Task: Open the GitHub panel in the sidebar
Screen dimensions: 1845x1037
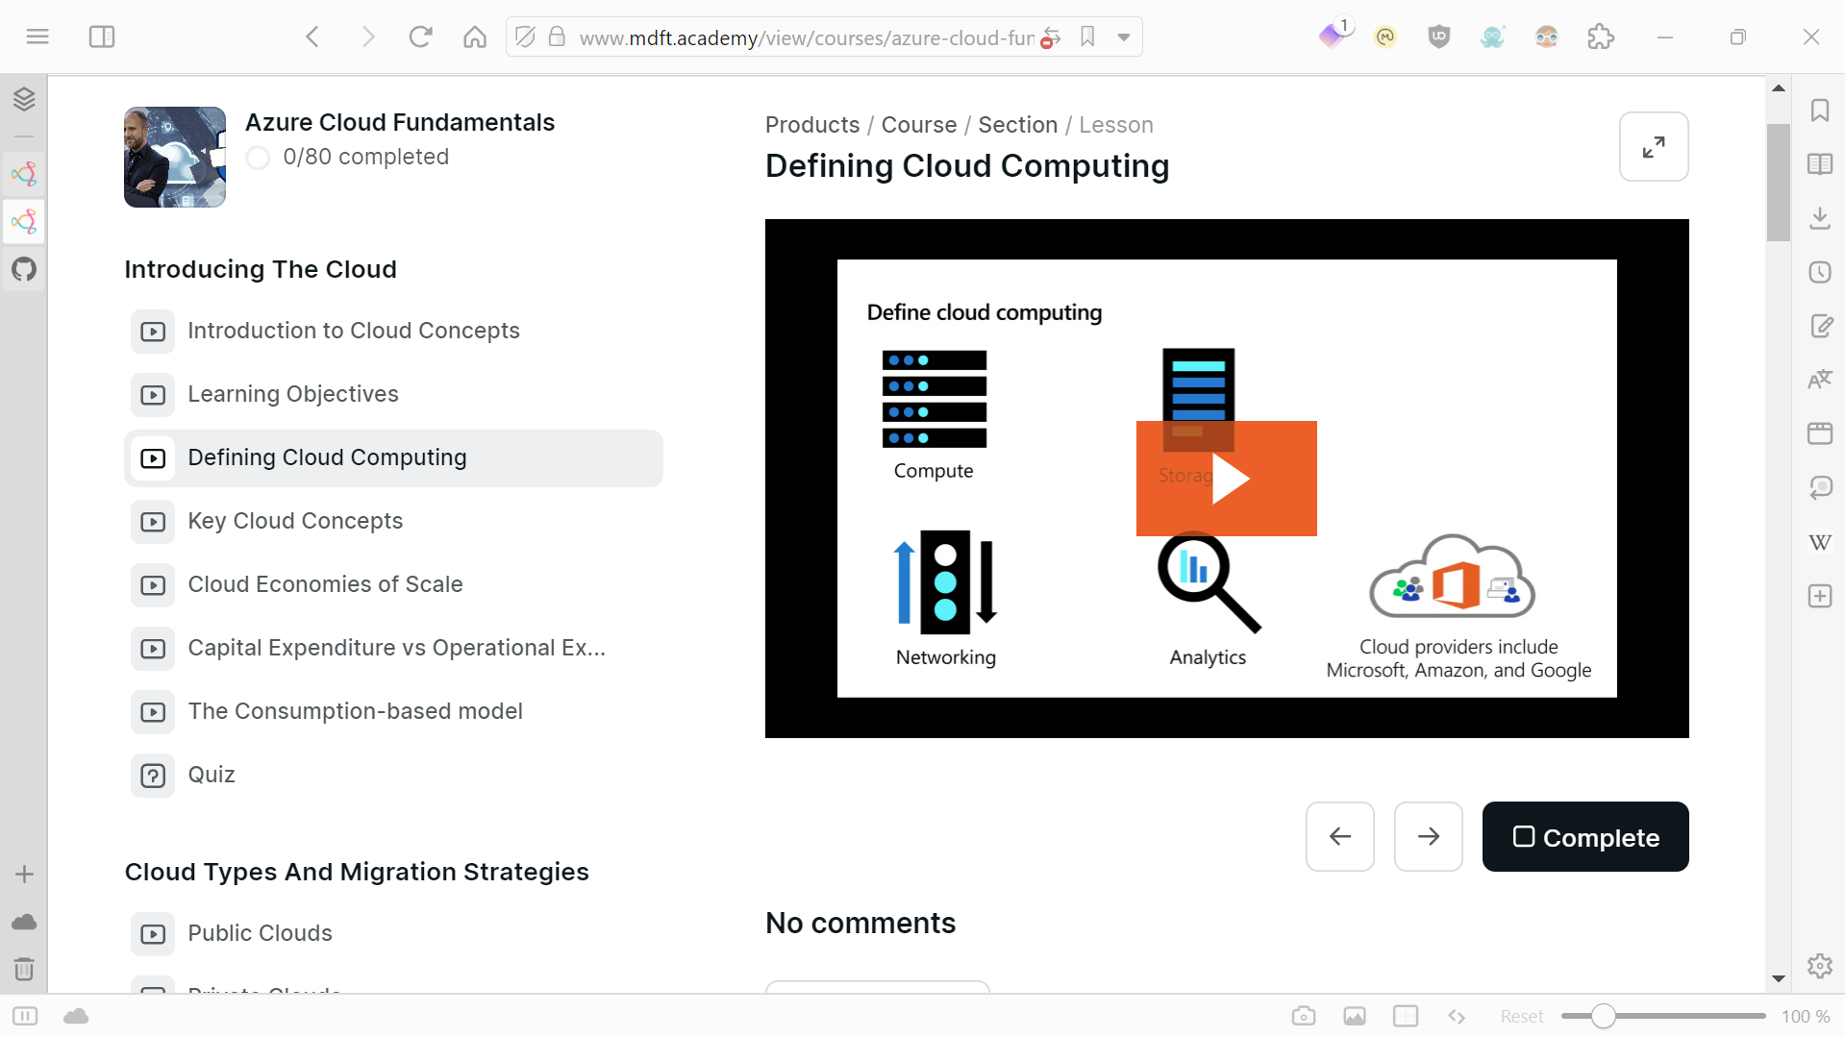Action: pos(24,270)
